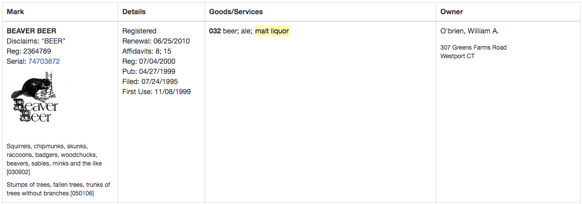Click the Renewal date 06/25/2010
This screenshot has width=582, height=204.
[172, 41]
